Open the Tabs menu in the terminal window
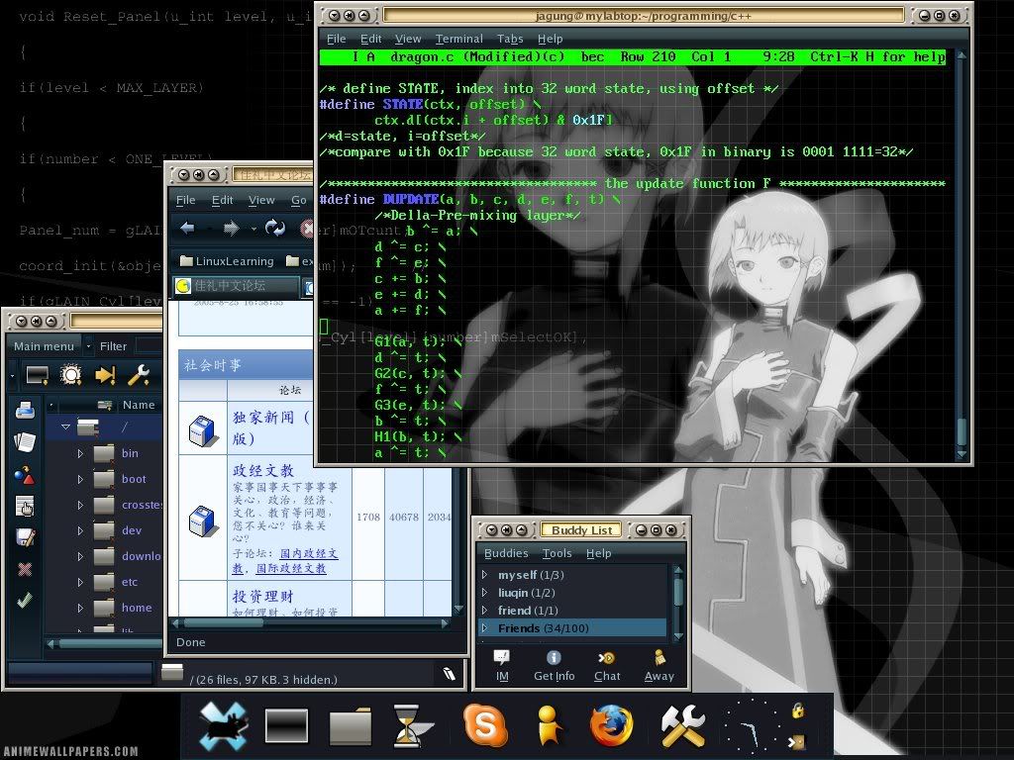This screenshot has width=1014, height=760. pos(510,39)
